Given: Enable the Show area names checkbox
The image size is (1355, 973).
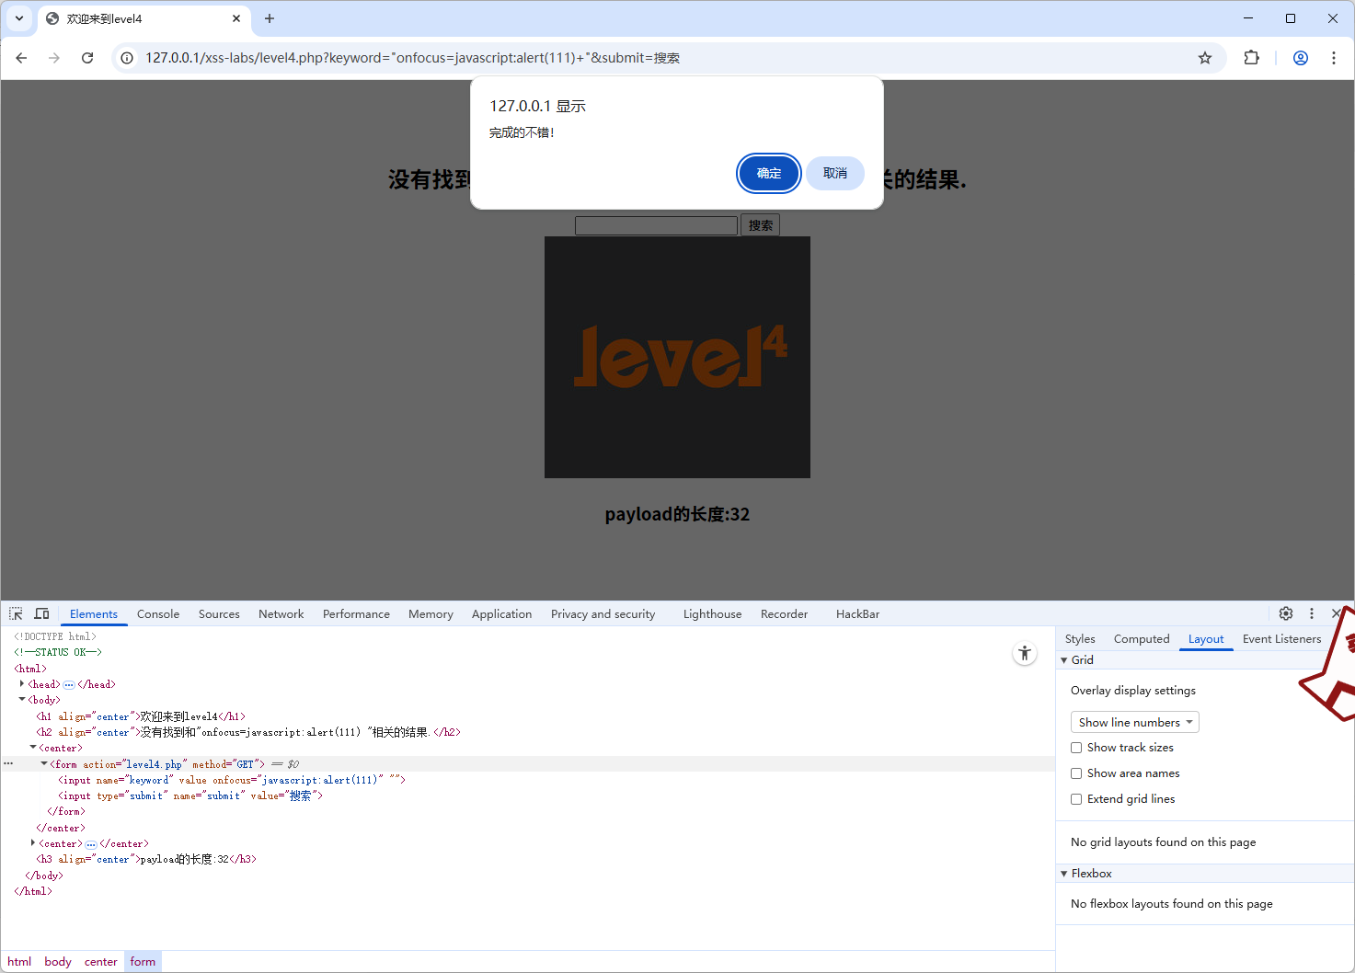Looking at the screenshot, I should click(x=1076, y=773).
